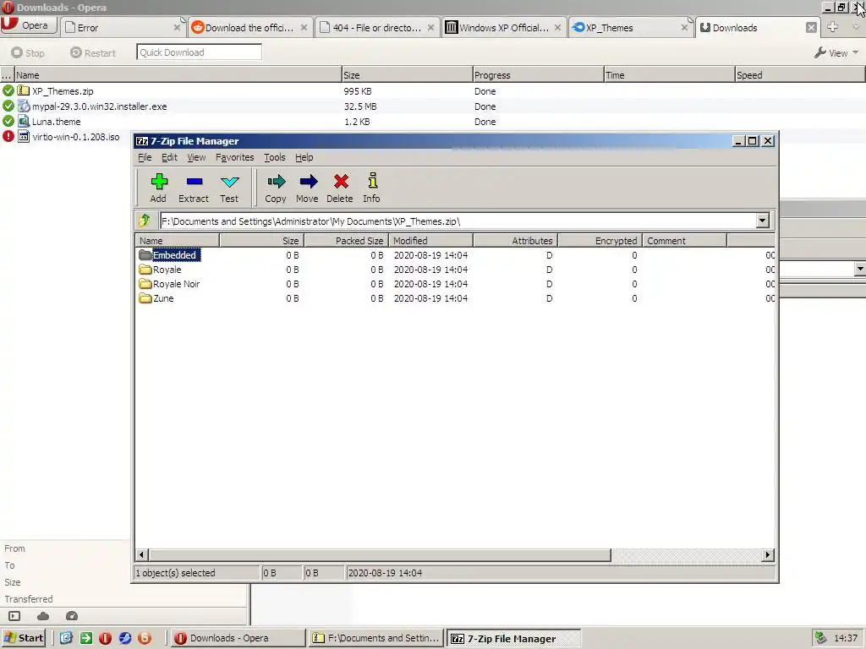This screenshot has height=649, width=866.
Task: Open the 7-Zip Help menu
Action: (x=304, y=157)
